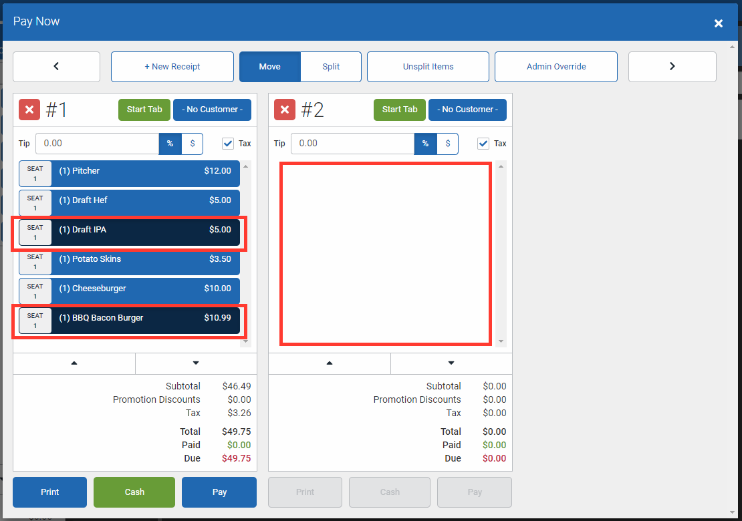Select dollar tip entry for receipt #2

447,143
